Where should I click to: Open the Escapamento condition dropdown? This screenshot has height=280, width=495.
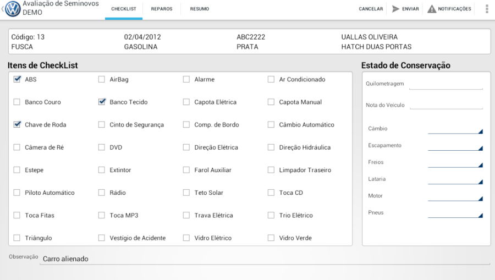(x=455, y=146)
